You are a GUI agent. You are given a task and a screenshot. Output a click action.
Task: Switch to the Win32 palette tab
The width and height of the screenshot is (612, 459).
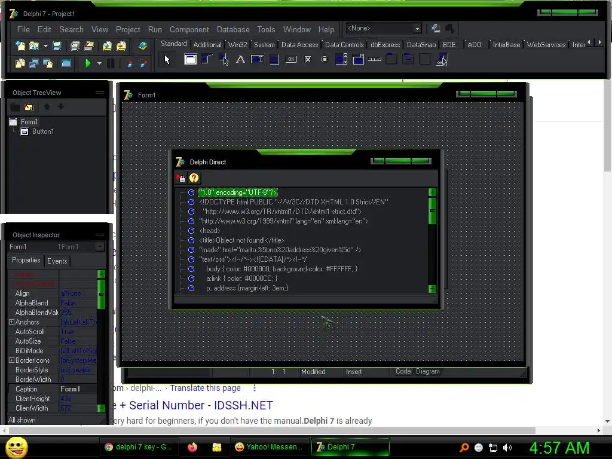click(x=237, y=44)
